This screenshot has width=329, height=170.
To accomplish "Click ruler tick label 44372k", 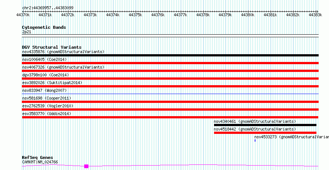I will 68,15.
